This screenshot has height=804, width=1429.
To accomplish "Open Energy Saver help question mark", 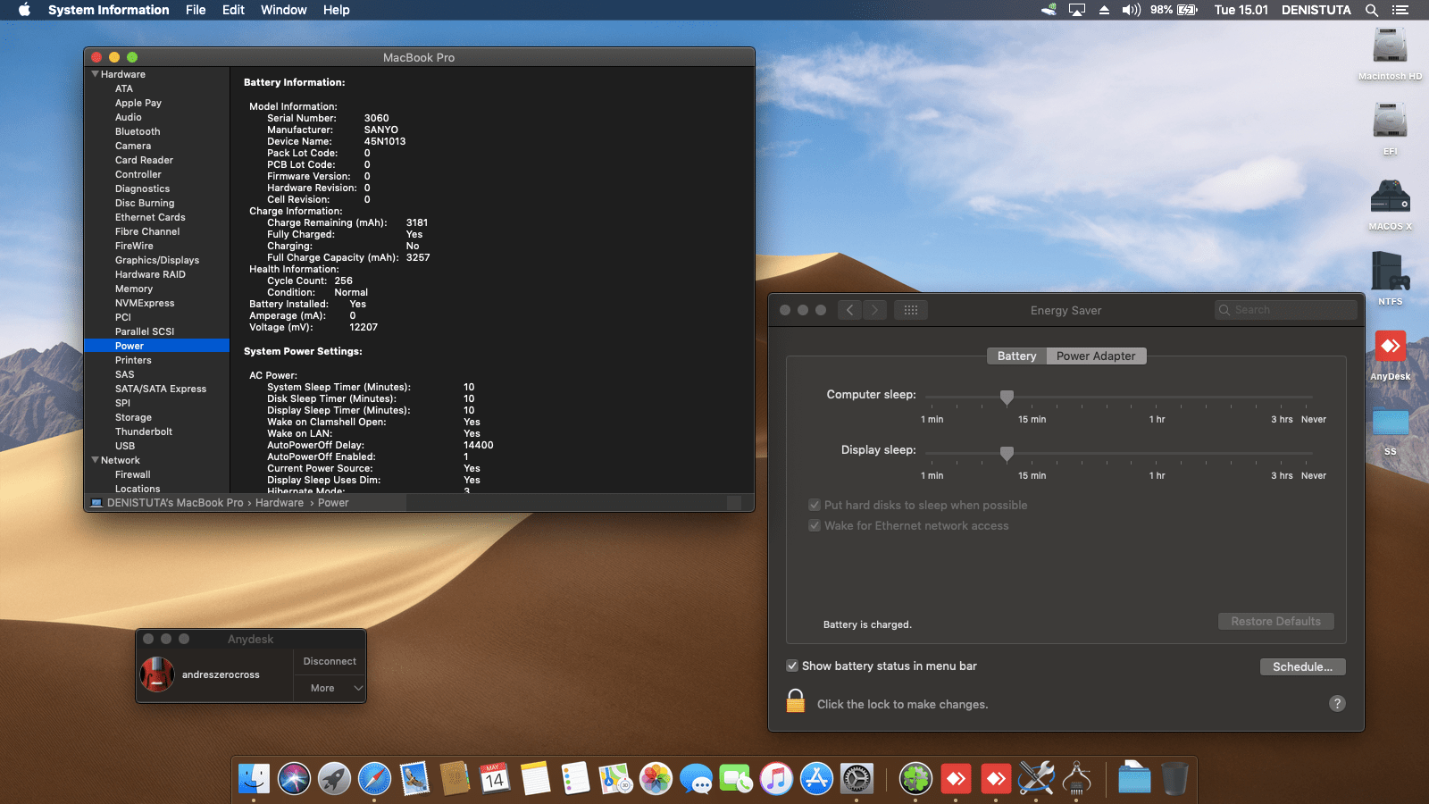I will (1337, 703).
